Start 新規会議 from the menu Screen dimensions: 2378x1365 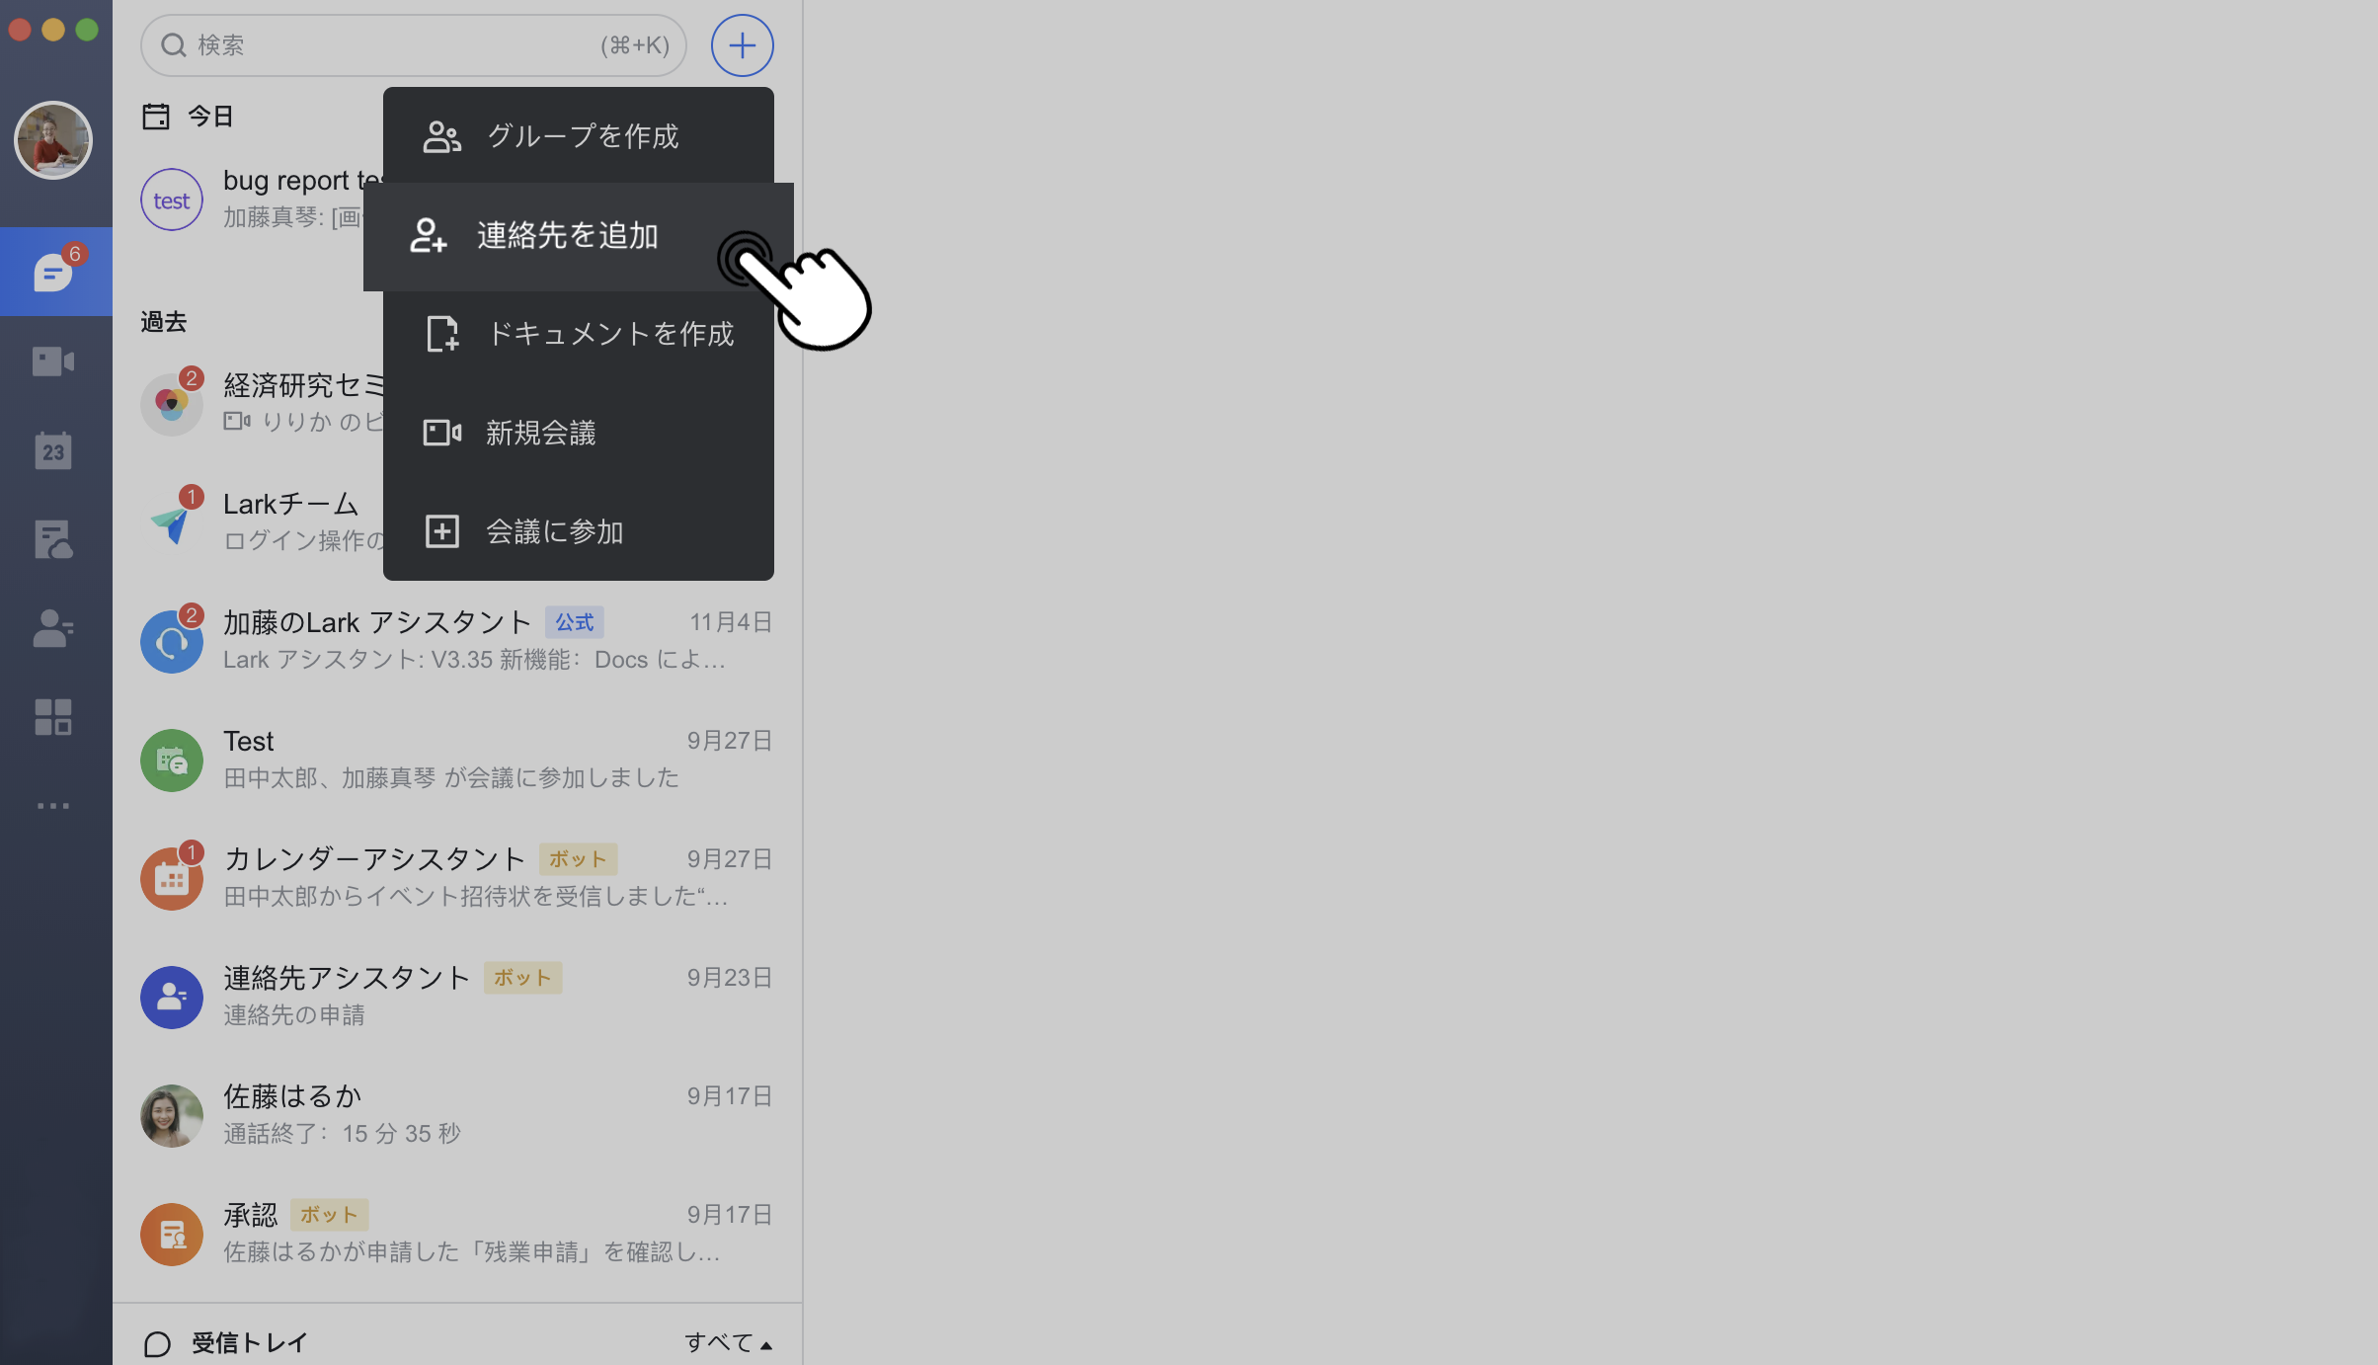pyautogui.click(x=540, y=433)
